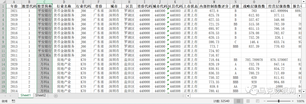Click cell 房地产业 in row 13
Image resolution: width=306 pixels, height=104 pixels.
tap(64, 60)
